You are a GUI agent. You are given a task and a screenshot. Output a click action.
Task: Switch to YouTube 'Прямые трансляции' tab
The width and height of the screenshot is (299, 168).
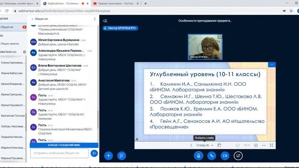pyautogui.click(x=115, y=3)
